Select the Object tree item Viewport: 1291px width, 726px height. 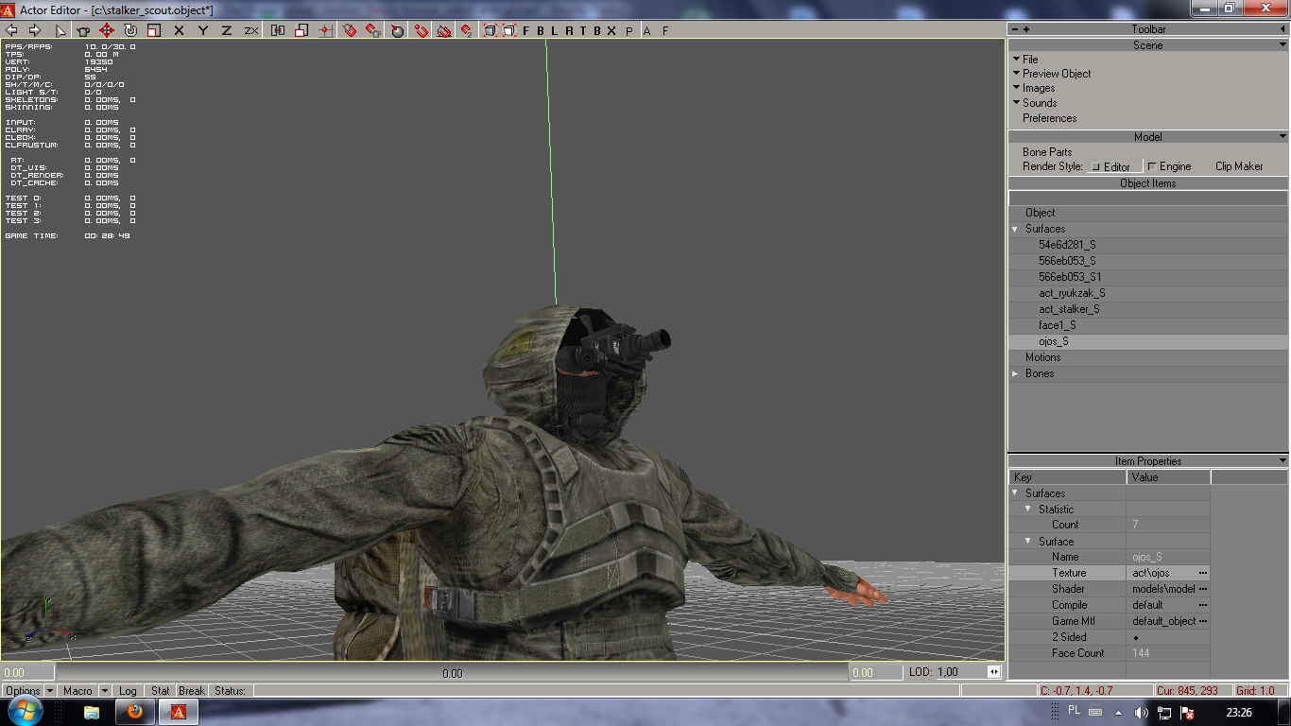(1040, 213)
